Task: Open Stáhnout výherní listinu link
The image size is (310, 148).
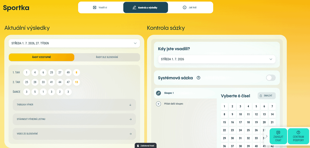Action: (x=74, y=119)
